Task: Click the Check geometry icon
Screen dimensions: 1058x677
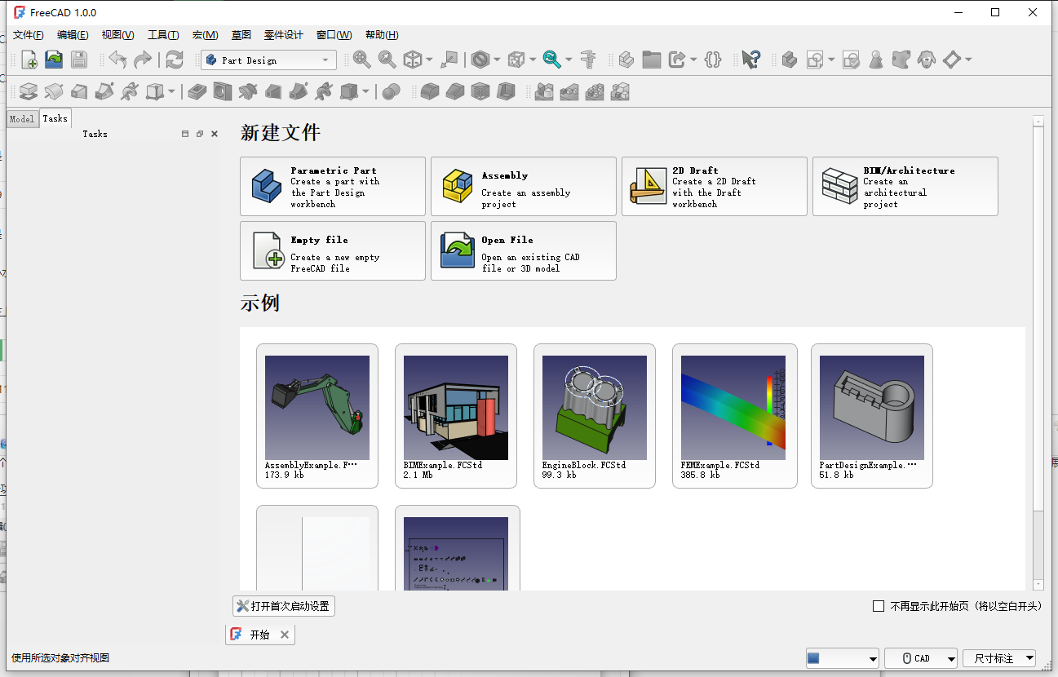Action: [x=876, y=60]
